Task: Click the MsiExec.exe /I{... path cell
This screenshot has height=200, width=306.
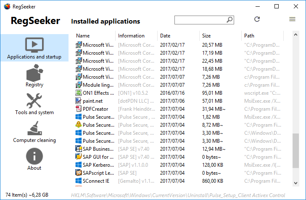Action: point(262,165)
